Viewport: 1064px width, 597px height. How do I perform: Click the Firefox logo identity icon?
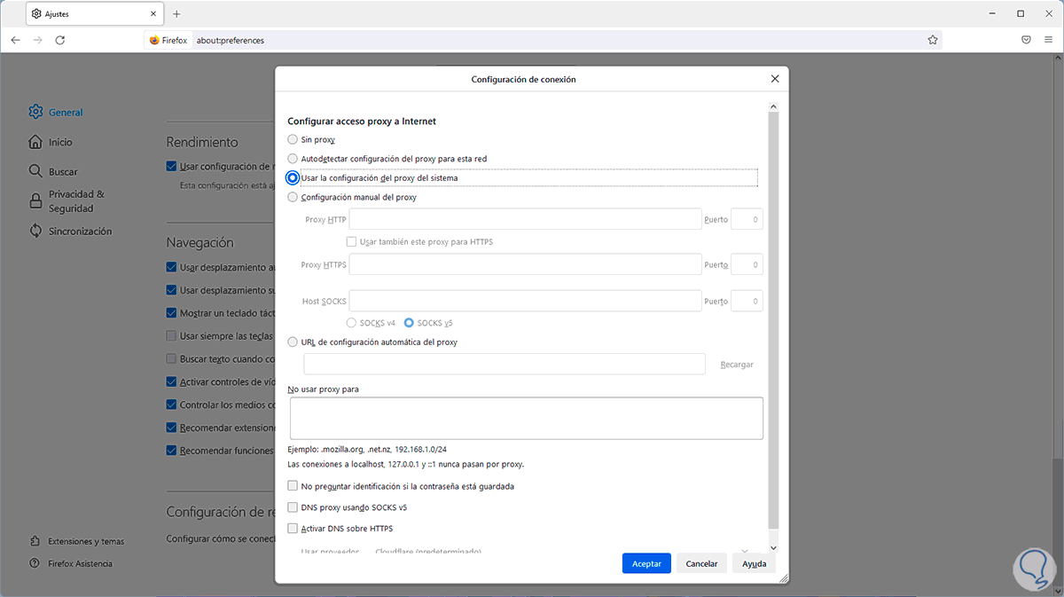[154, 40]
